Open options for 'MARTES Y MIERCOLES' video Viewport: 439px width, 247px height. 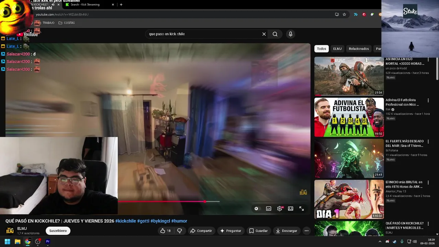tap(428, 224)
